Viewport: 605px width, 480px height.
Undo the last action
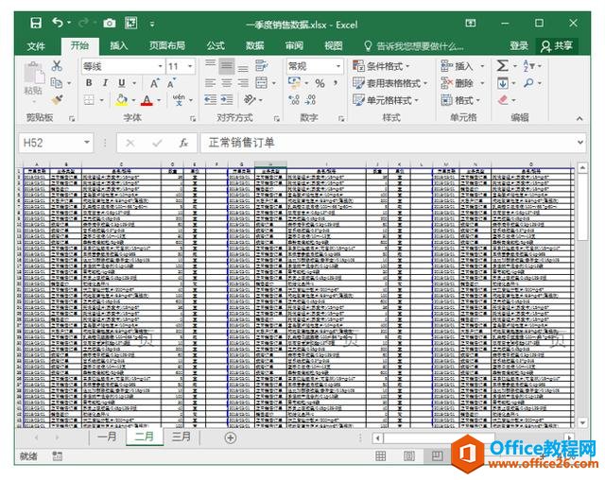coord(58,23)
